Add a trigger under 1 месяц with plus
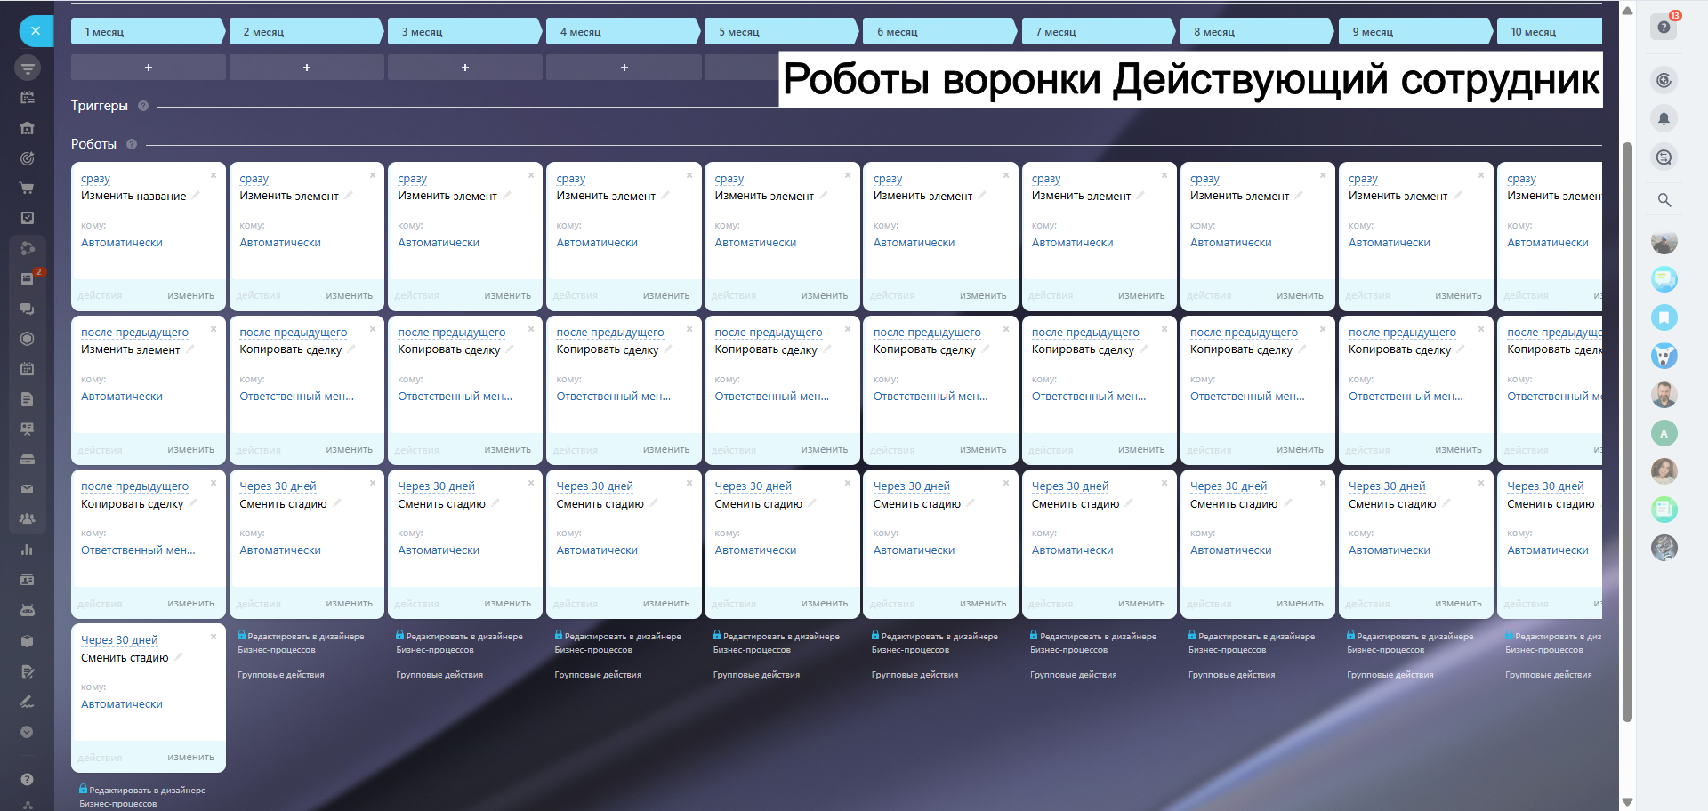The width and height of the screenshot is (1708, 811). click(x=149, y=68)
